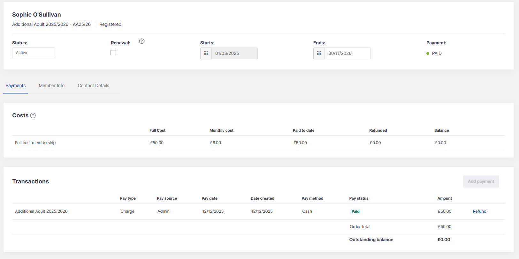Click the Full cost membership row label
This screenshot has width=519, height=259.
[35, 143]
